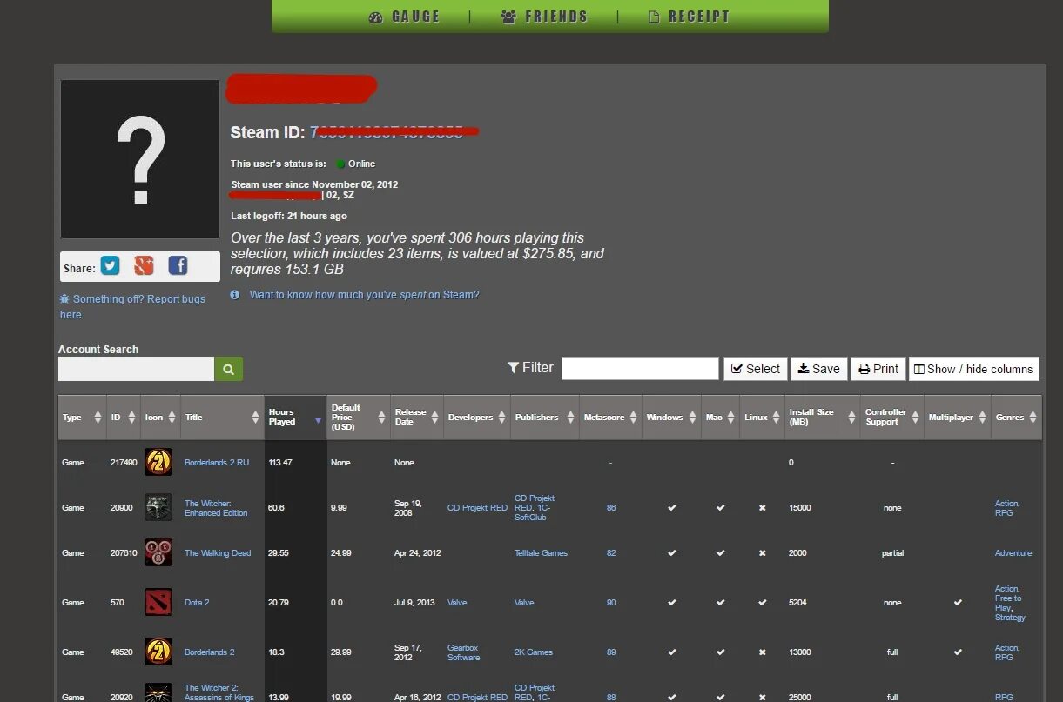
Task: Open link about money spent on Steam
Action: click(364, 295)
